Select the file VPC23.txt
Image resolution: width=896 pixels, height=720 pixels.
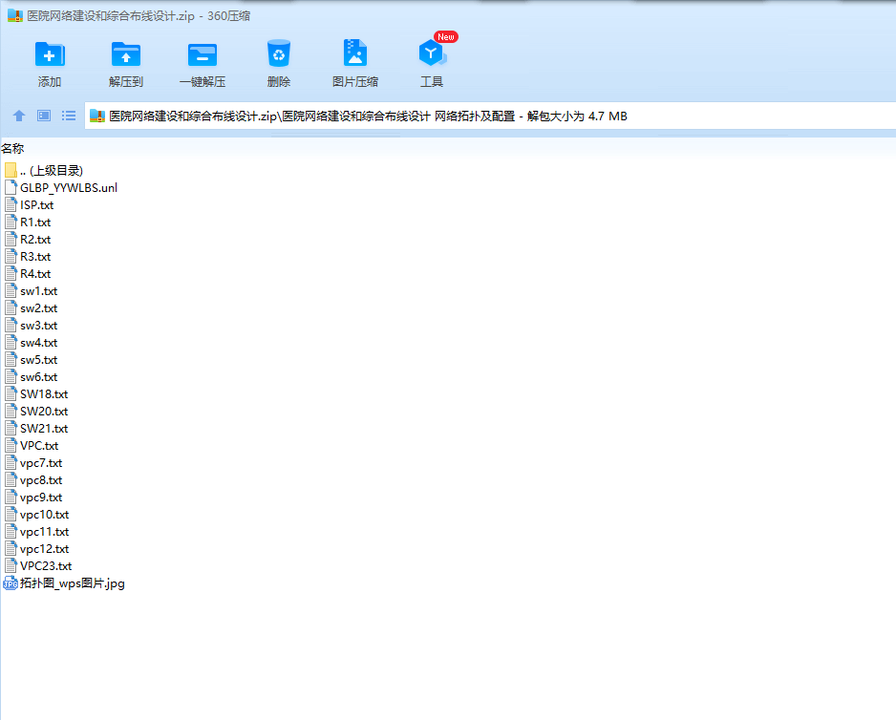(38, 565)
